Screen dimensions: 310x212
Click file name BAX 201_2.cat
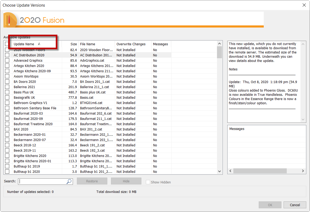[x=91, y=129]
